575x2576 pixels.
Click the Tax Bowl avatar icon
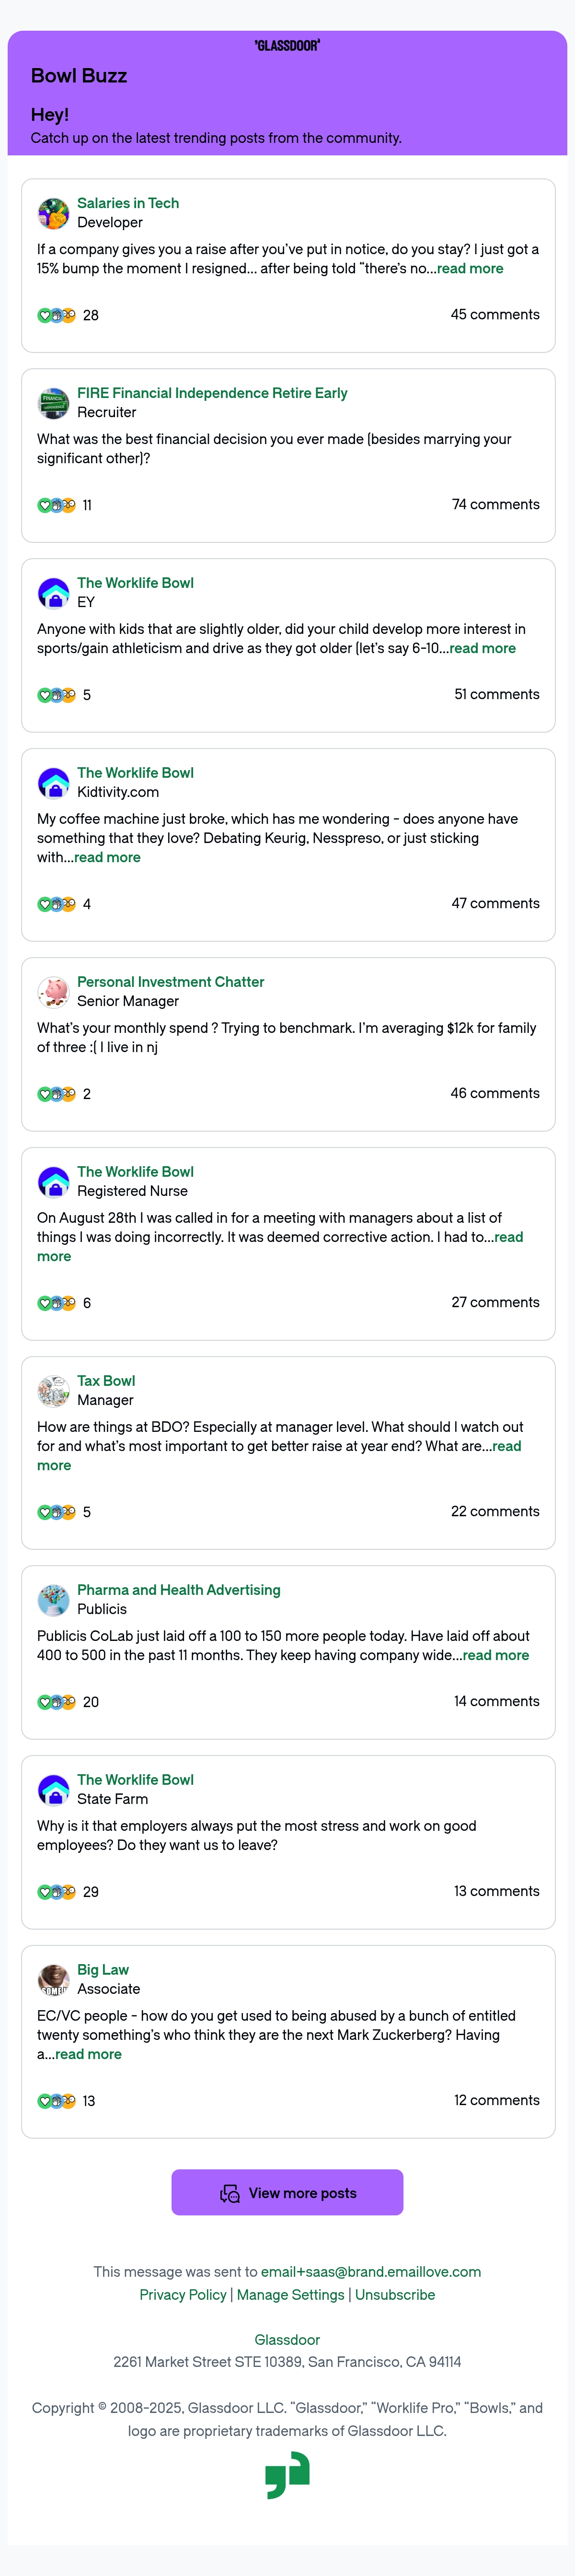click(x=53, y=1391)
